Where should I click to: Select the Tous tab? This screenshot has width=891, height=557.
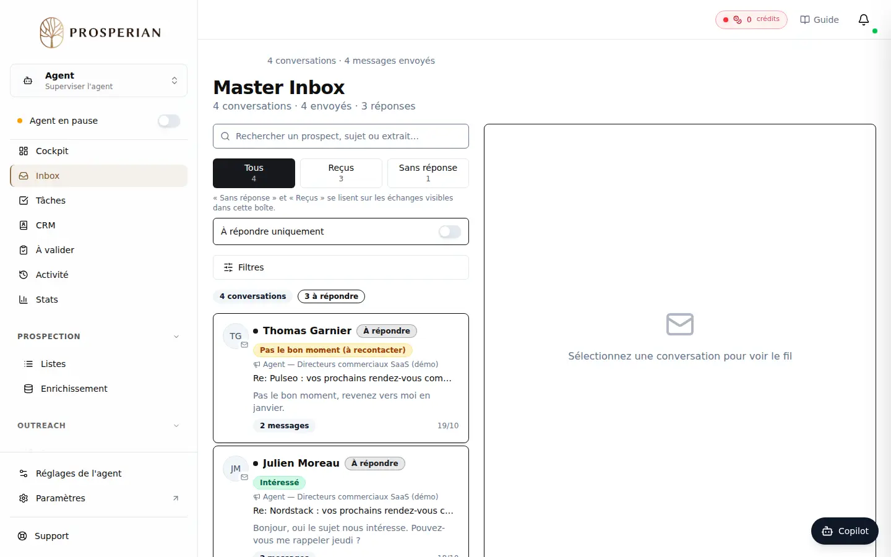254,173
